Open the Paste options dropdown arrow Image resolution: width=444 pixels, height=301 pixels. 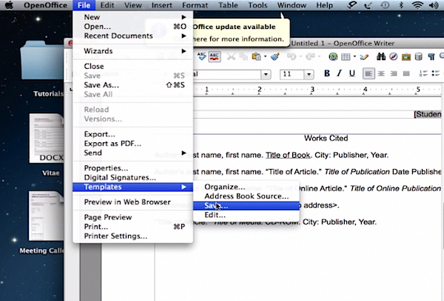(x=265, y=57)
